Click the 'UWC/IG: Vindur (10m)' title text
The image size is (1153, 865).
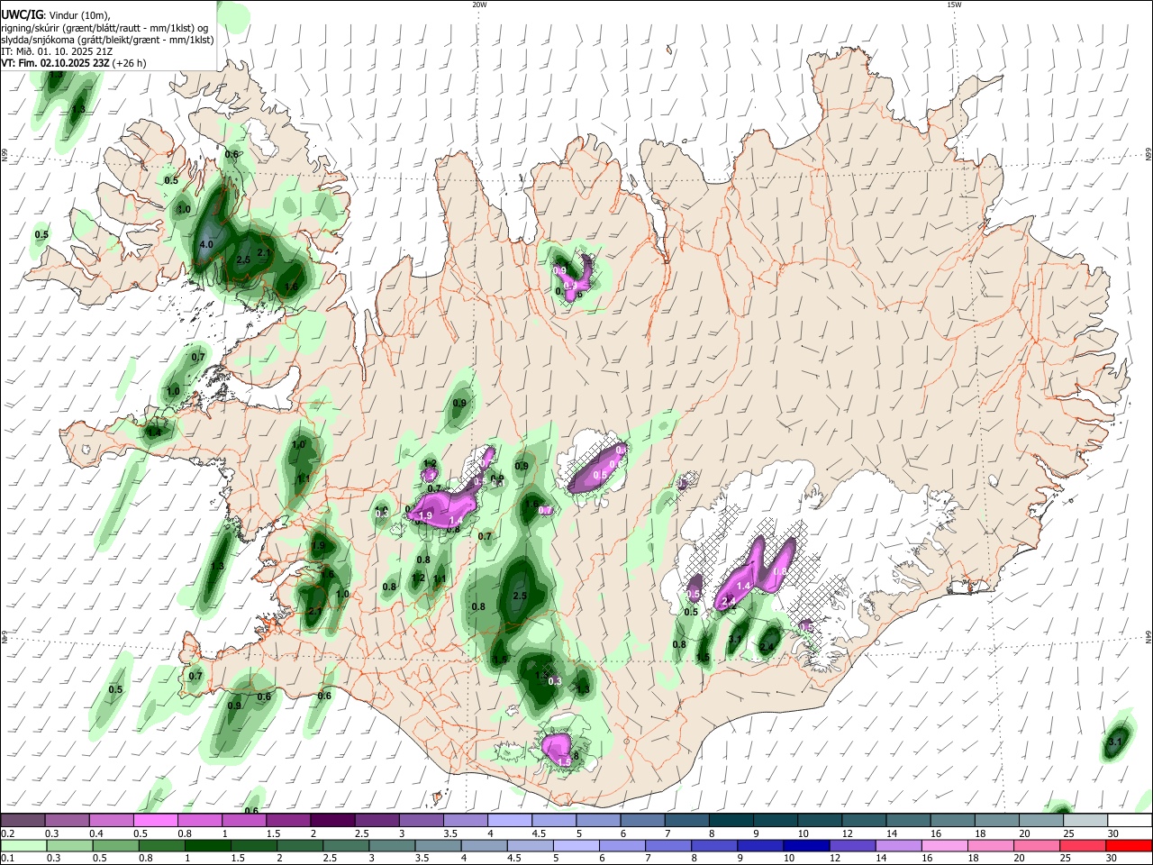(x=55, y=15)
